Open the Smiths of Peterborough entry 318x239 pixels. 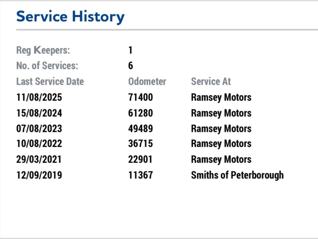(237, 175)
